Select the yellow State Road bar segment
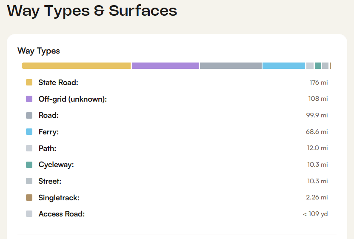 click(x=76, y=66)
